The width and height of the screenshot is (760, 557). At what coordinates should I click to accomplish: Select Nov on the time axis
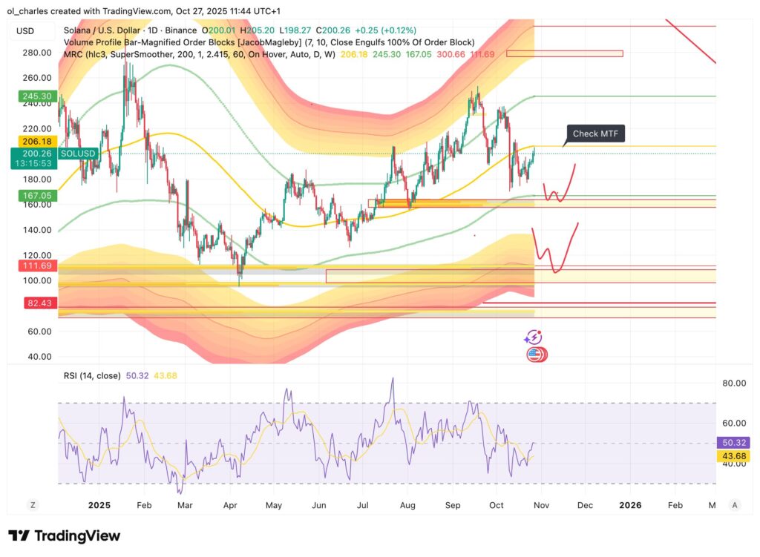542,504
